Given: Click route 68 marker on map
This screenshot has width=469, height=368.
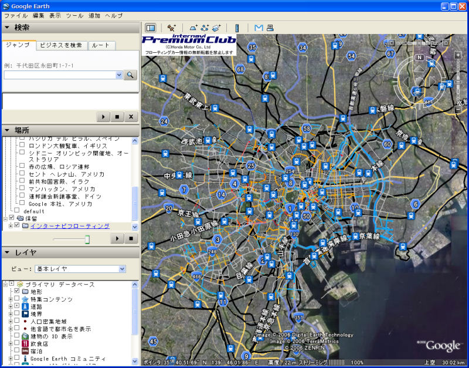Looking at the screenshot, I should (240, 69).
